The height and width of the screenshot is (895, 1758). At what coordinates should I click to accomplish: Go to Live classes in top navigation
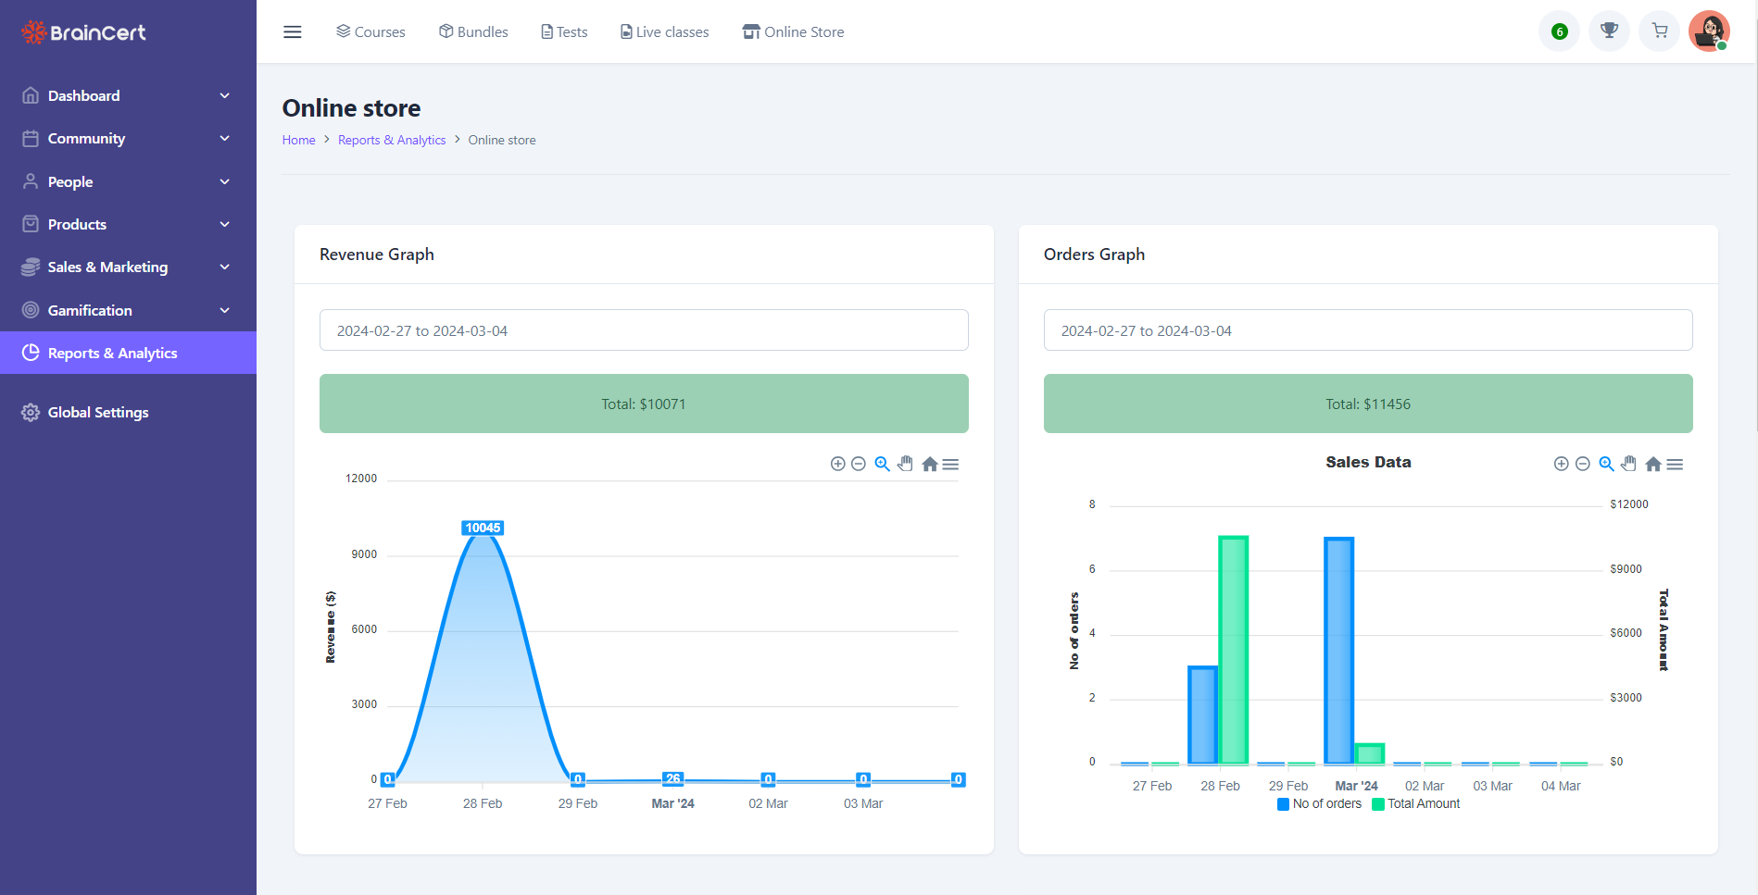pyautogui.click(x=664, y=31)
